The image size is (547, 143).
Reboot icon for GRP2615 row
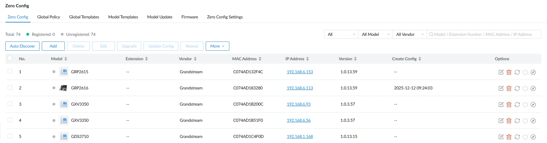(x=525, y=72)
